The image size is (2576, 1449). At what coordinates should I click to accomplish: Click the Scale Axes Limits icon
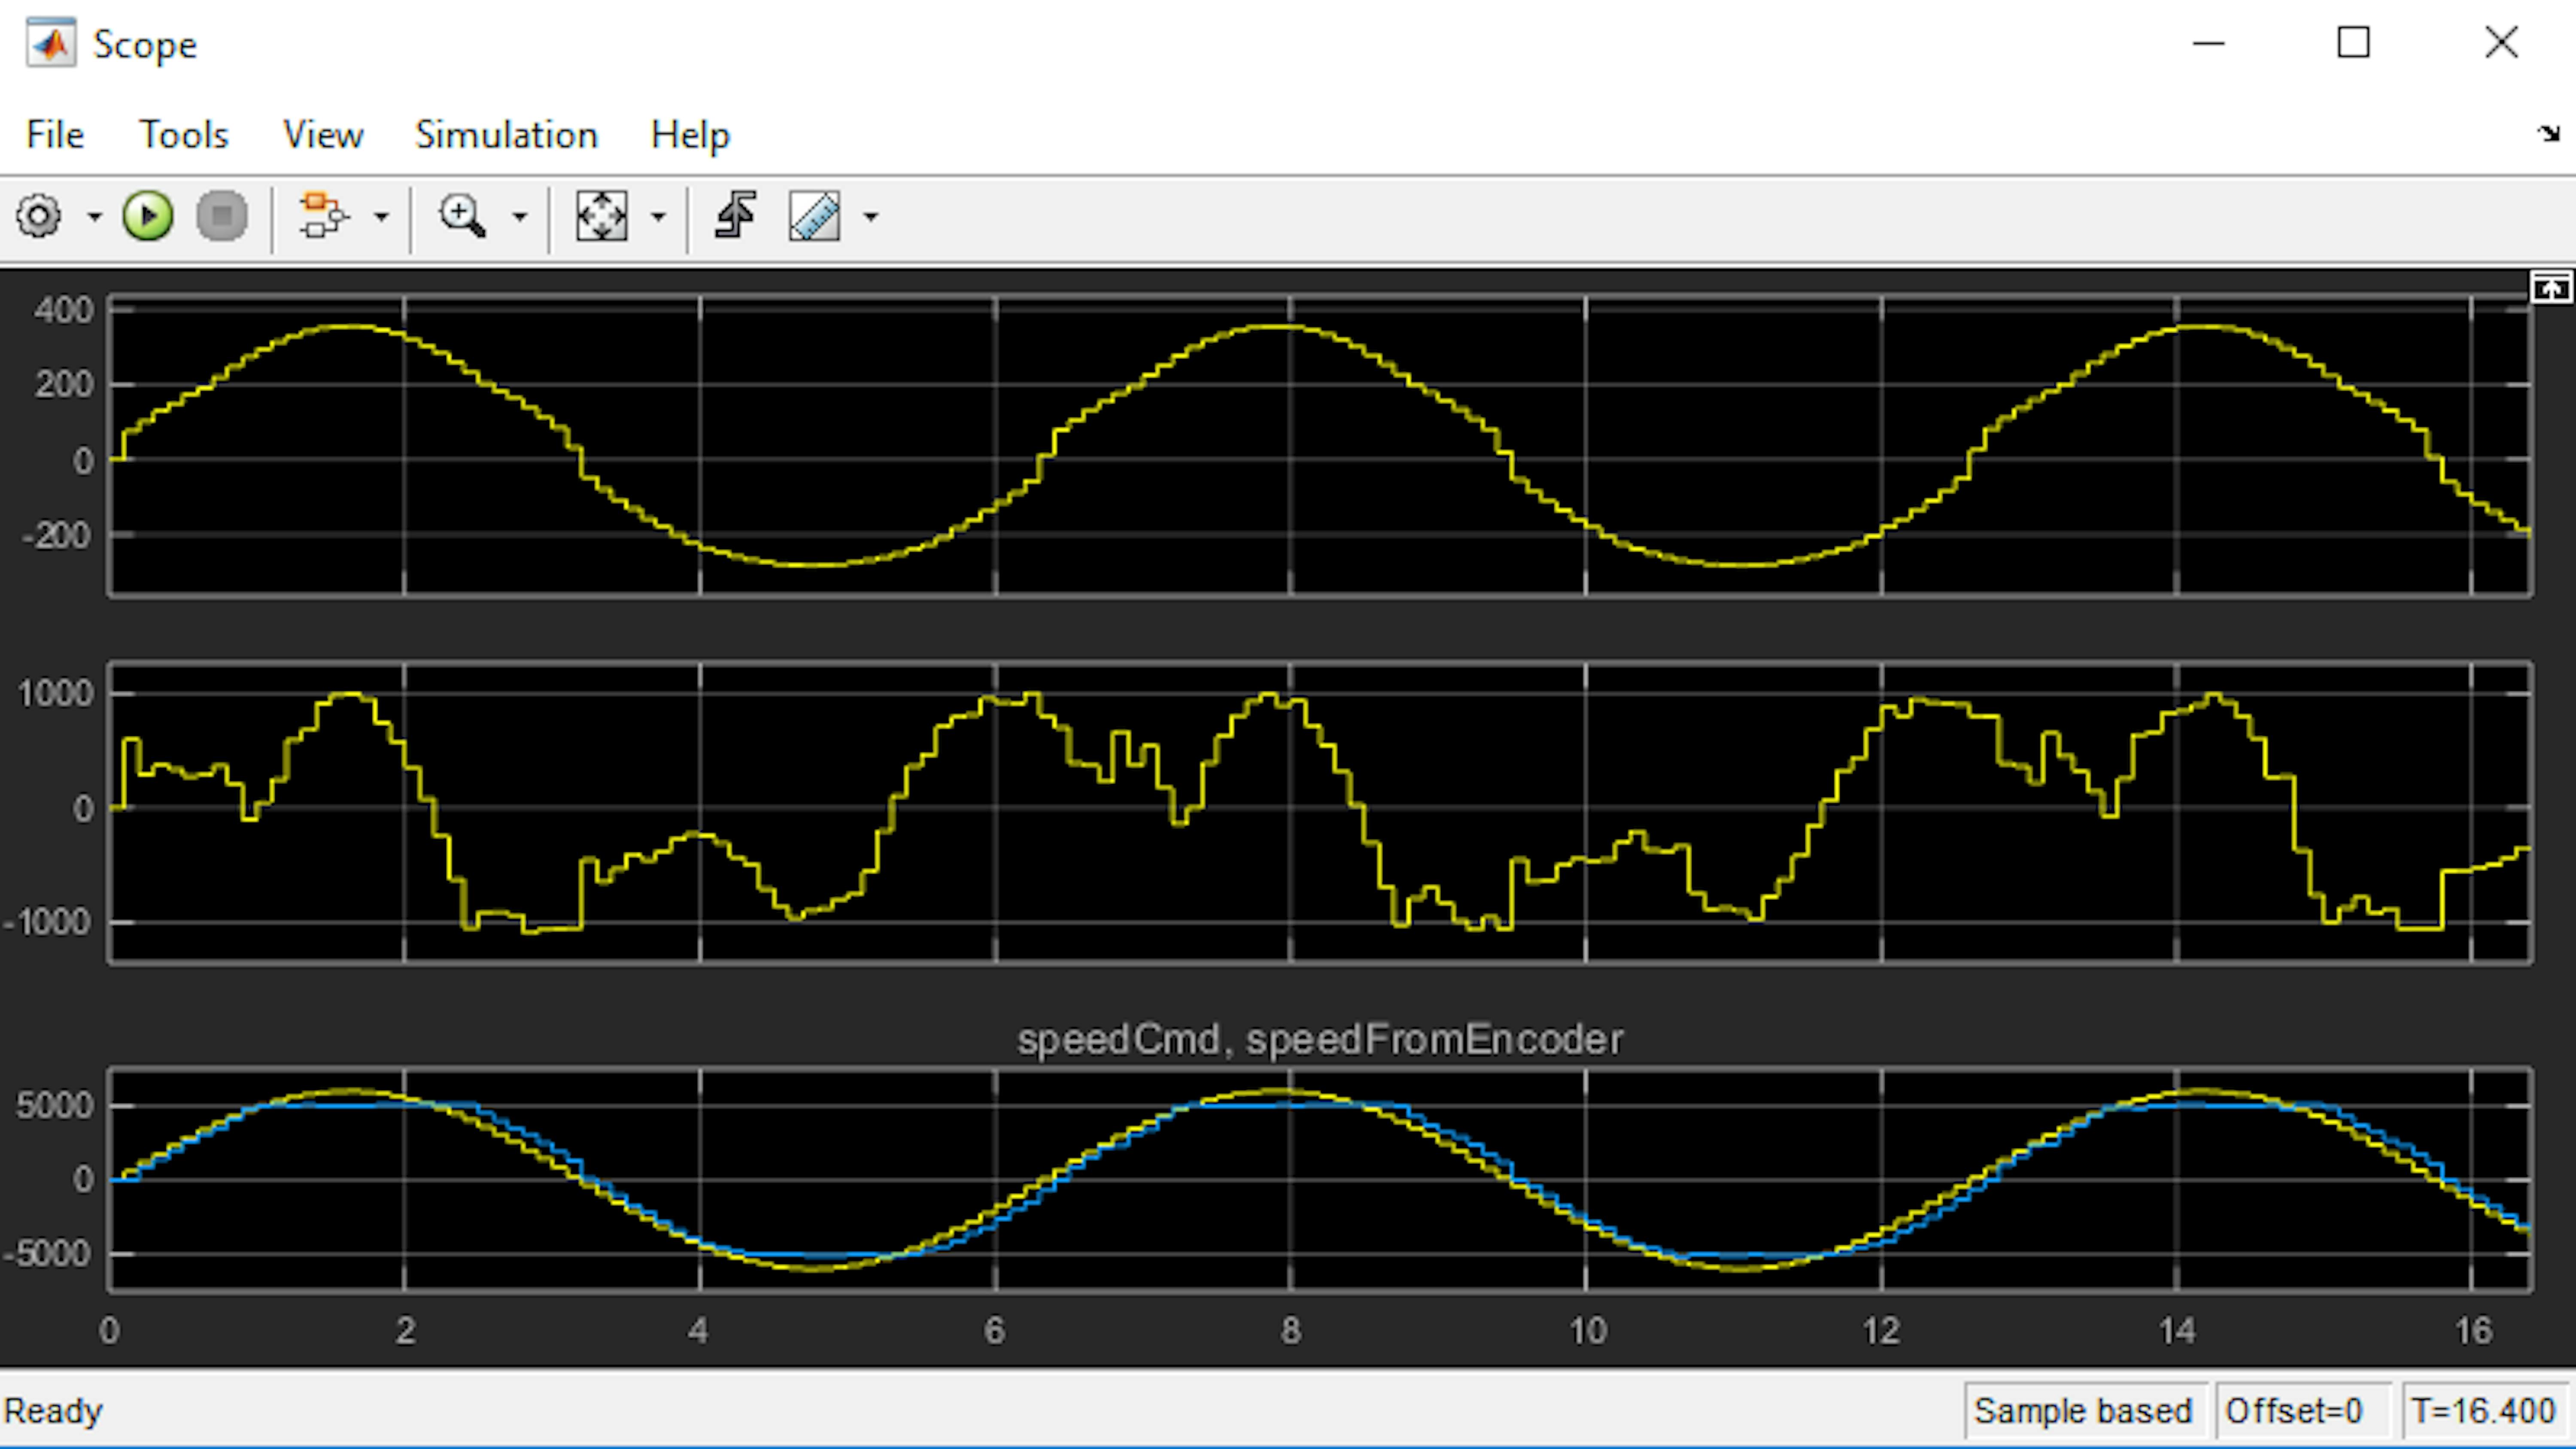(602, 216)
